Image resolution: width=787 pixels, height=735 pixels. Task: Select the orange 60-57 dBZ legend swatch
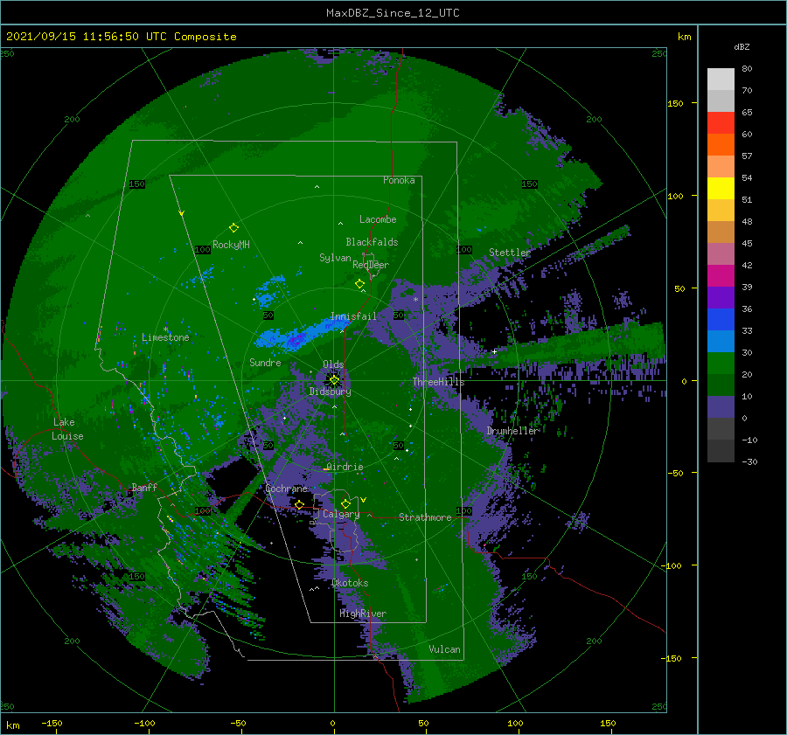pos(721,145)
